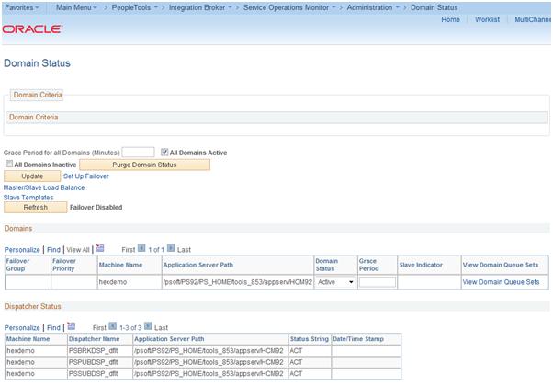Click the Refresh button
The width and height of the screenshot is (553, 386).
click(x=35, y=207)
